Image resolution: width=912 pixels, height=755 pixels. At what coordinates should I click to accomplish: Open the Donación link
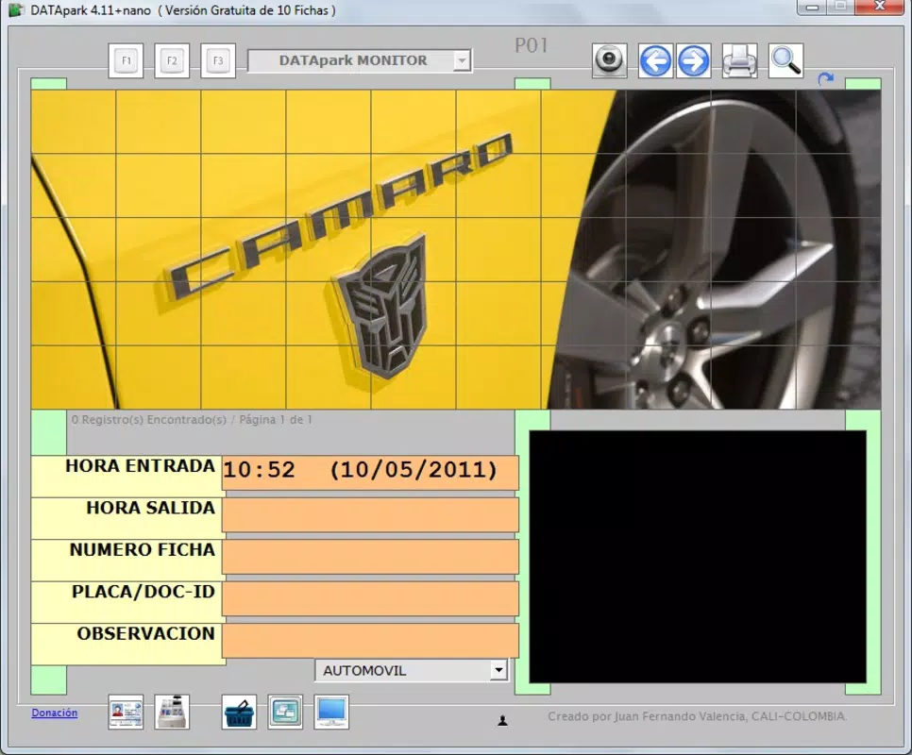[54, 713]
